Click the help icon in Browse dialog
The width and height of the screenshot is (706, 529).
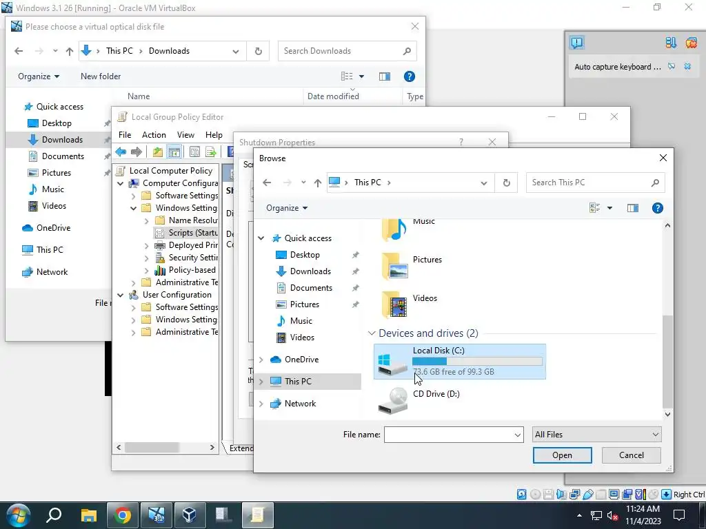coord(657,208)
